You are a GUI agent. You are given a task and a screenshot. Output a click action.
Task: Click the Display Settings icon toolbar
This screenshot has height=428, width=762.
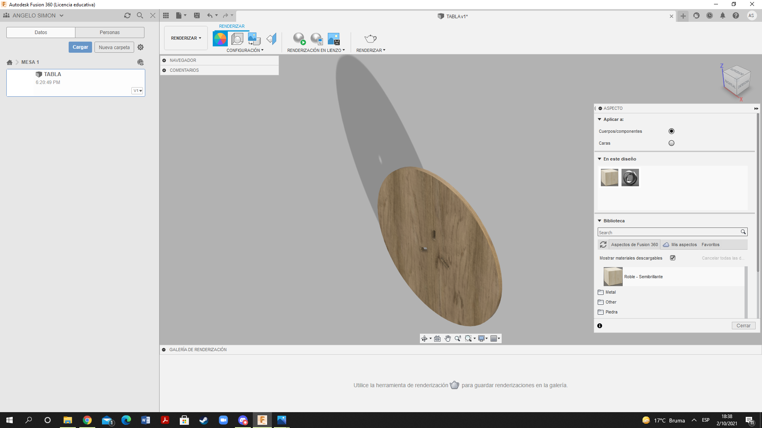[481, 338]
